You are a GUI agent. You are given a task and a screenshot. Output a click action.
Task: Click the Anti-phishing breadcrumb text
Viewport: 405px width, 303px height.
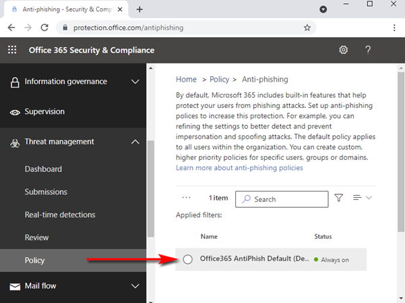click(265, 79)
